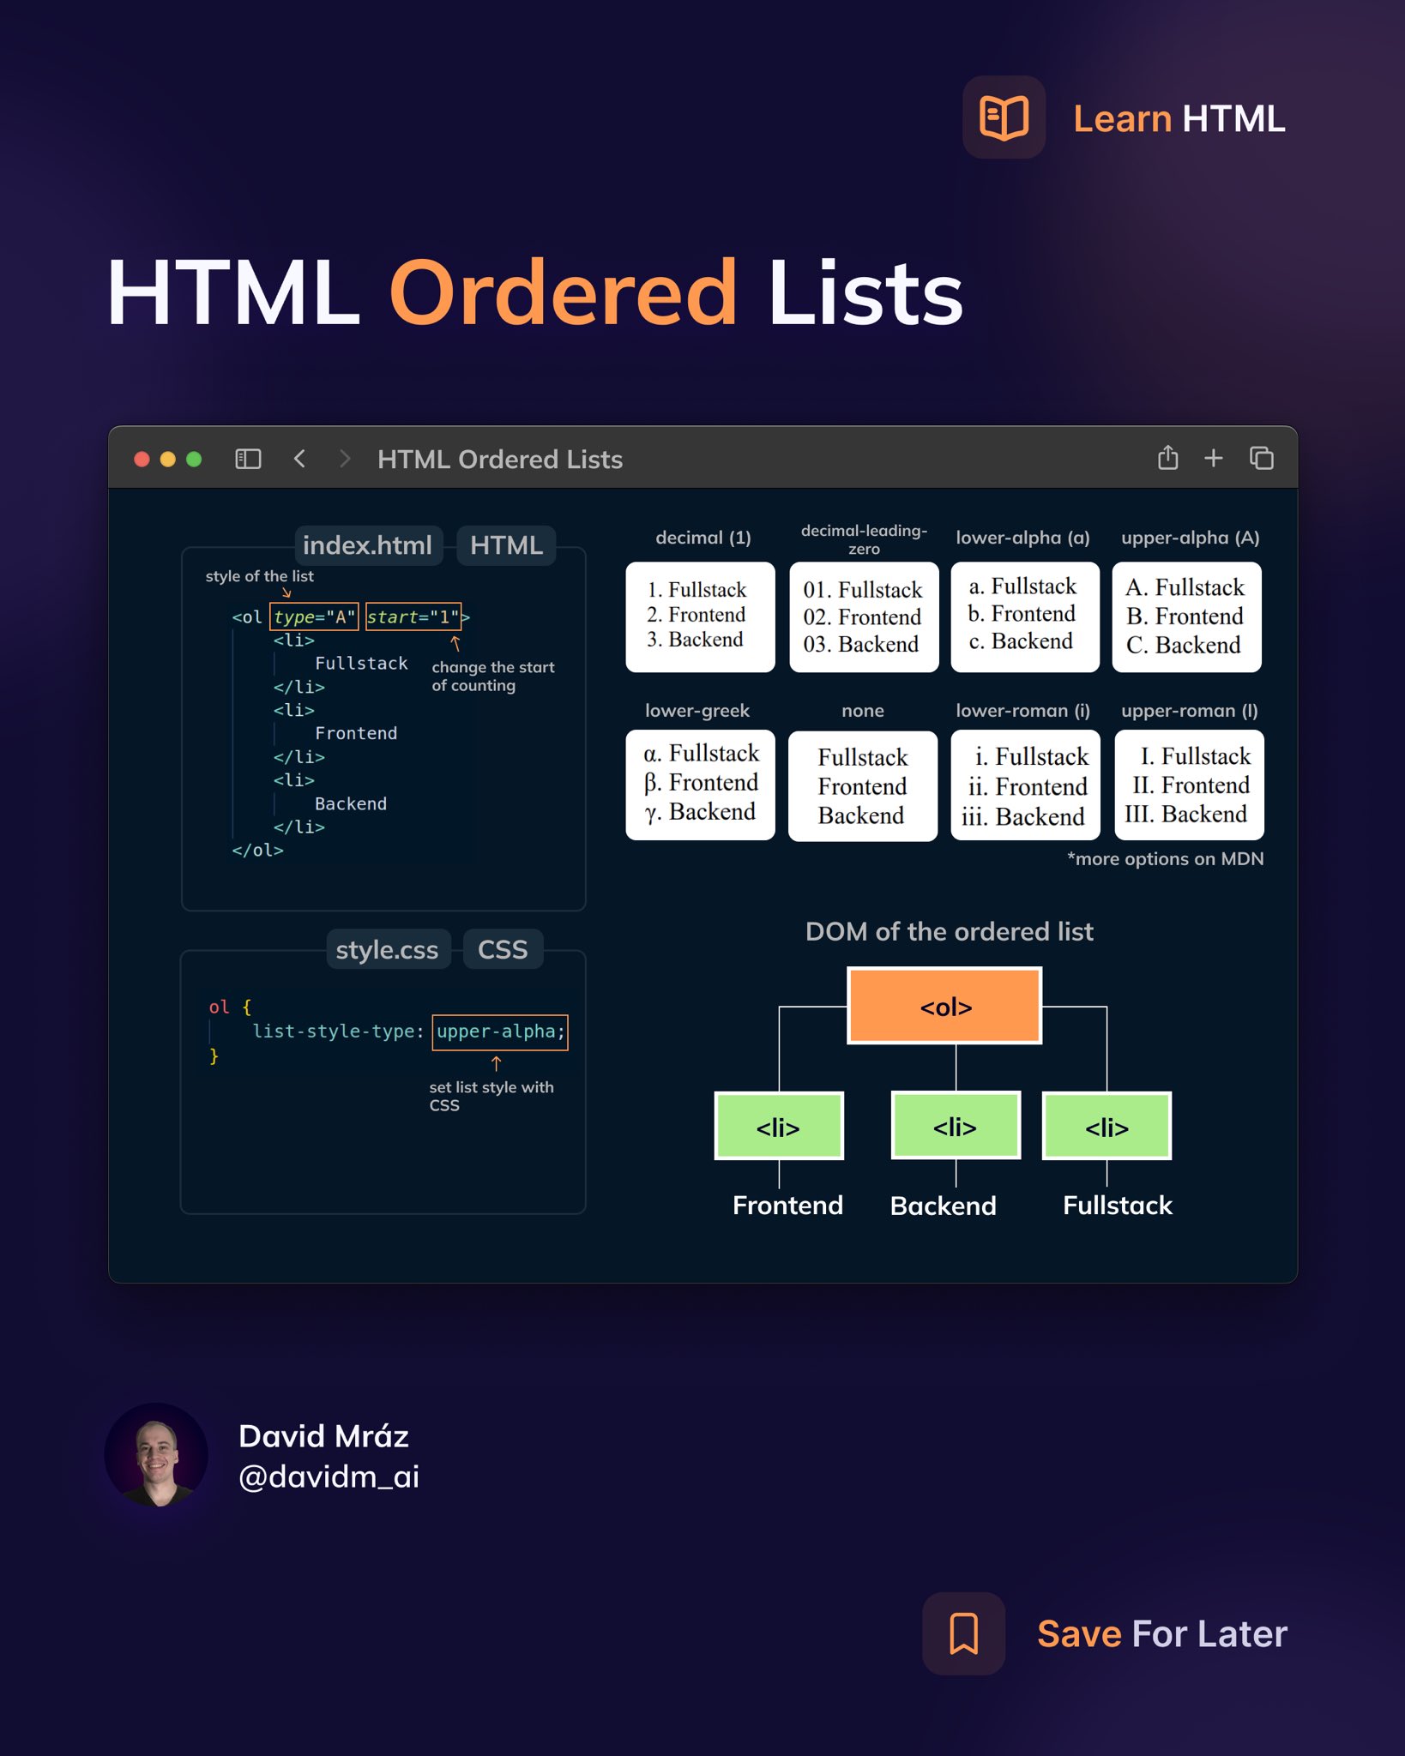
Task: Click the orange <ol> DOM node
Action: (944, 1006)
